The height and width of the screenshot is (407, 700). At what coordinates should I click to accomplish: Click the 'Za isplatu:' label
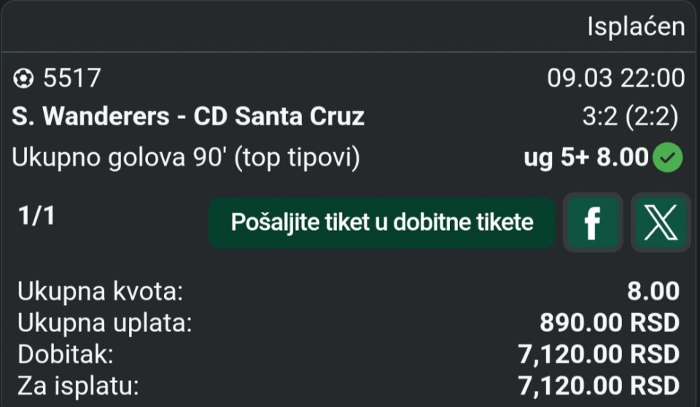[x=78, y=385]
